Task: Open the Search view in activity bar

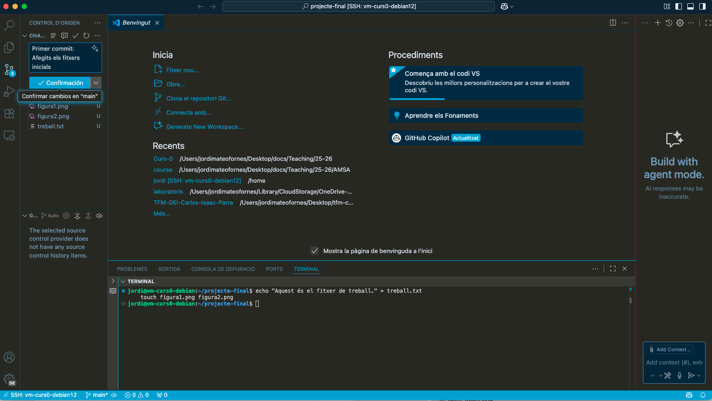Action: (9, 25)
